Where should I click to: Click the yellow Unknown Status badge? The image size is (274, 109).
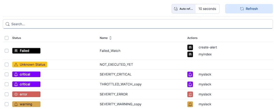(30, 65)
